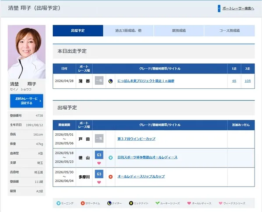
Task: Click the 多摩川 venue cell
Action: coord(84,177)
